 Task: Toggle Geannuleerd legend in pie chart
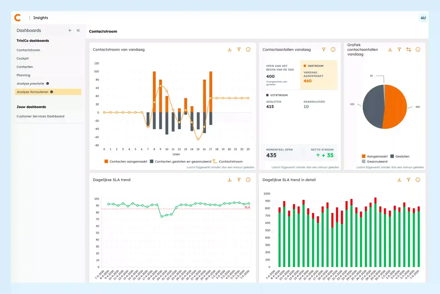(x=375, y=161)
